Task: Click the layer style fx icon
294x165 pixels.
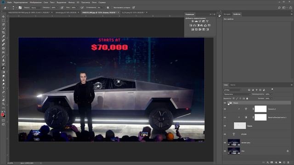Action: tap(268, 162)
